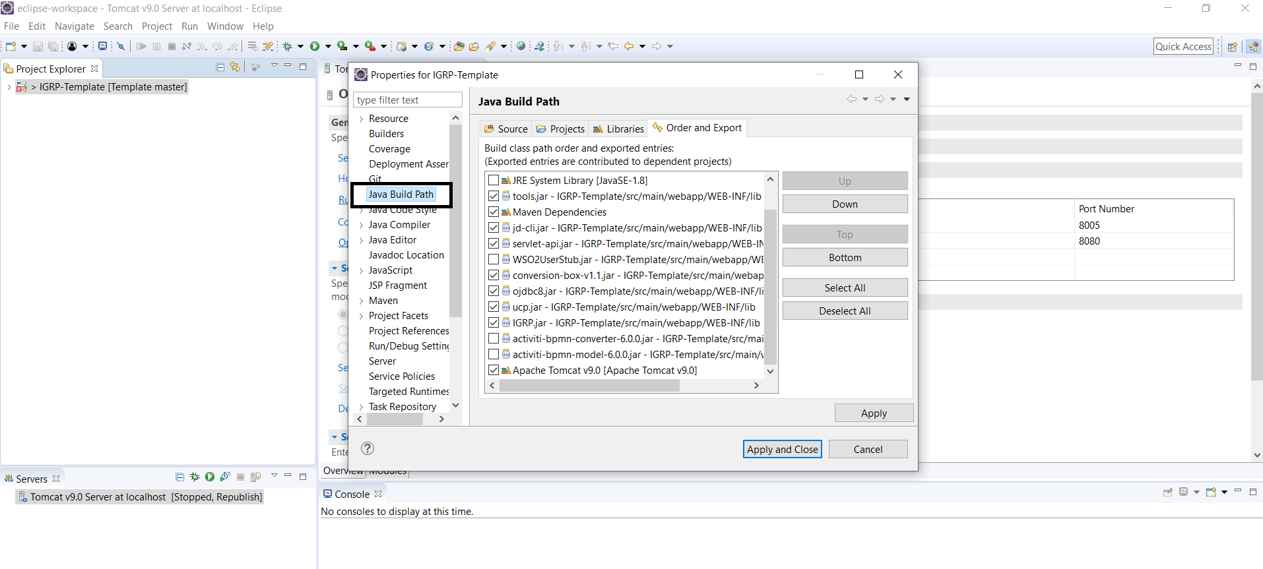Start the server in profile mode
This screenshot has height=569, width=1263.
click(x=225, y=477)
